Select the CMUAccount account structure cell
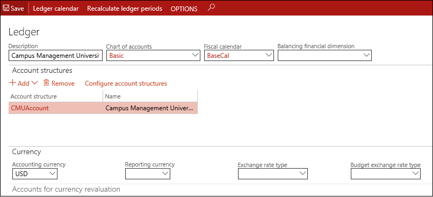 click(x=56, y=108)
